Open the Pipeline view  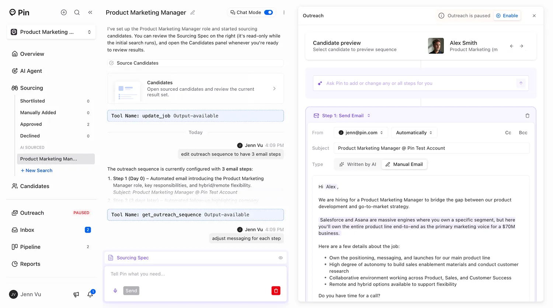[x=30, y=247]
